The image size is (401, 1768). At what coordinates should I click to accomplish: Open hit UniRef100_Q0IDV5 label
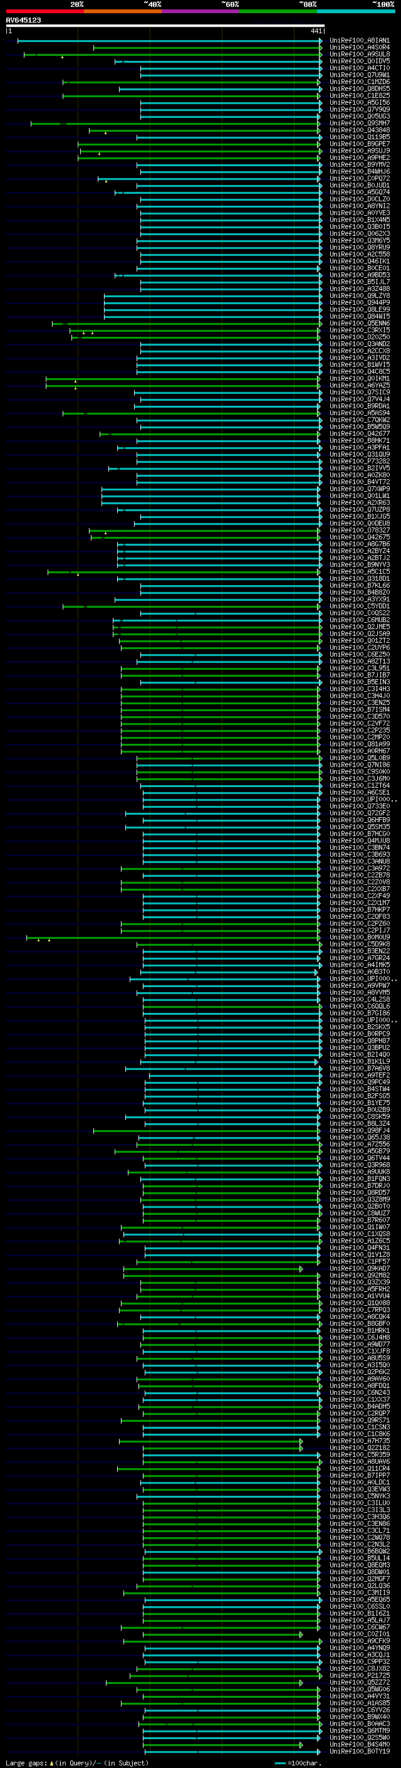click(x=359, y=61)
